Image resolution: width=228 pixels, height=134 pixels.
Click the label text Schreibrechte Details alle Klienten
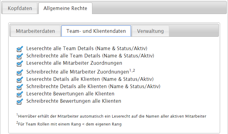(x=93, y=86)
